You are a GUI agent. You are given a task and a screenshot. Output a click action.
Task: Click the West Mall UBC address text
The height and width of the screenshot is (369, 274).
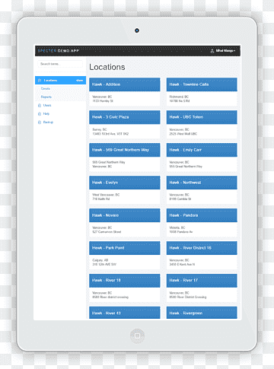pos(183,134)
